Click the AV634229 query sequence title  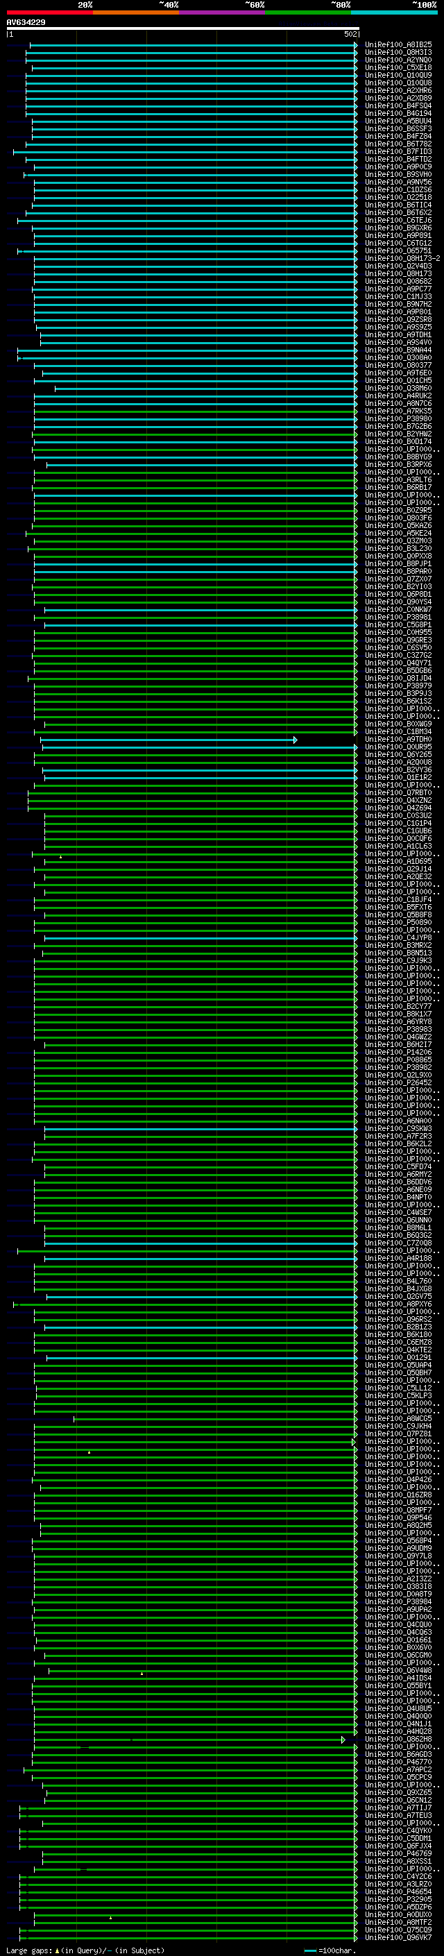pos(26,23)
